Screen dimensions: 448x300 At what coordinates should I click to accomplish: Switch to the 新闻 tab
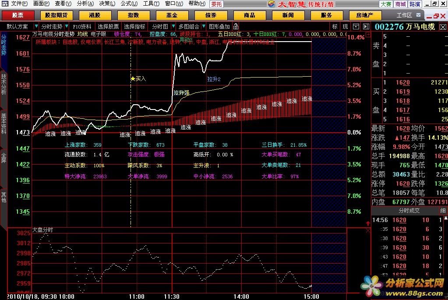coord(288,15)
